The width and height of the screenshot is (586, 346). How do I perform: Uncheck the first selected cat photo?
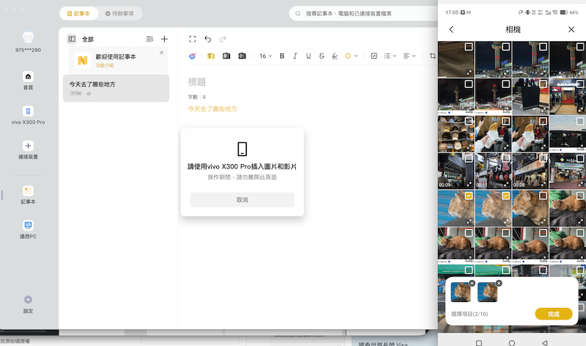(x=469, y=196)
